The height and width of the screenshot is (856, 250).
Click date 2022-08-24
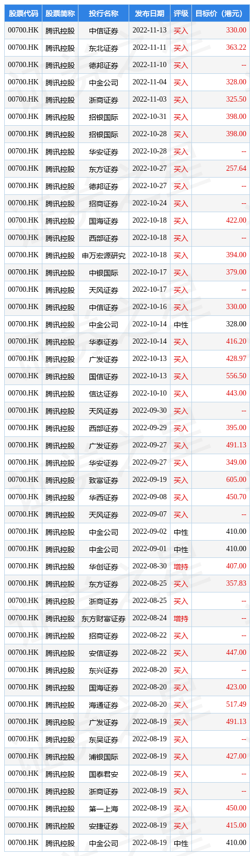pos(150,618)
